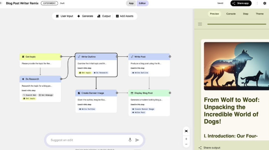Switch to App view
The width and height of the screenshot is (269, 150).
[x=131, y=3]
